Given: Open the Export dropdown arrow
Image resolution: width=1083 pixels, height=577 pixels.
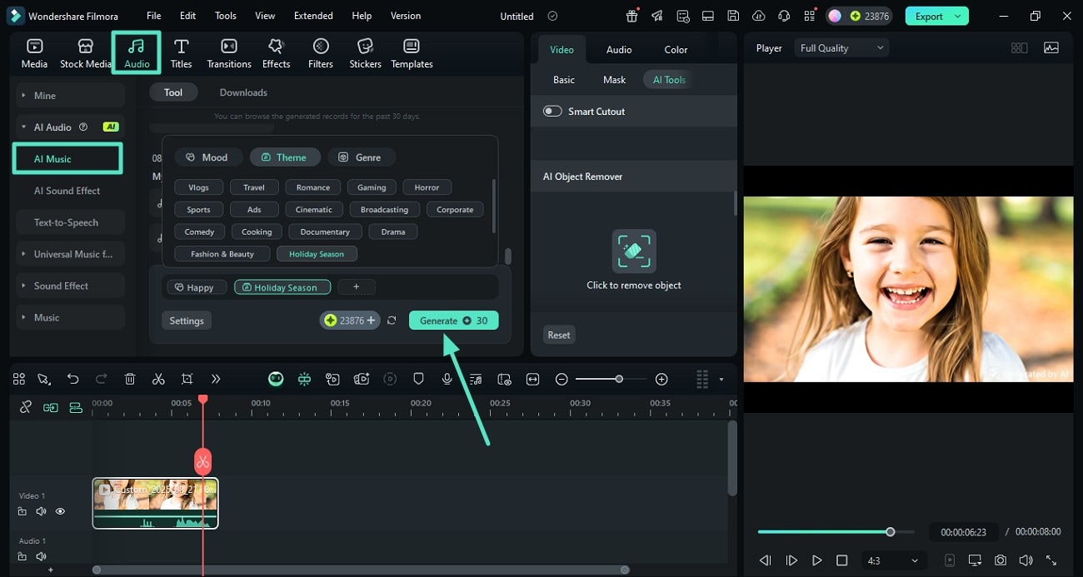Looking at the screenshot, I should click(x=958, y=16).
